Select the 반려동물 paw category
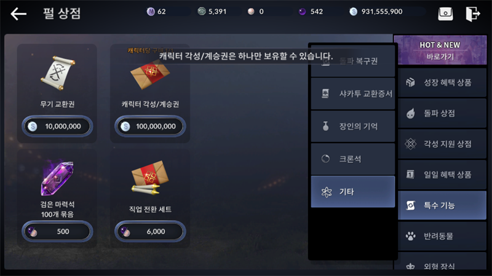 442,236
